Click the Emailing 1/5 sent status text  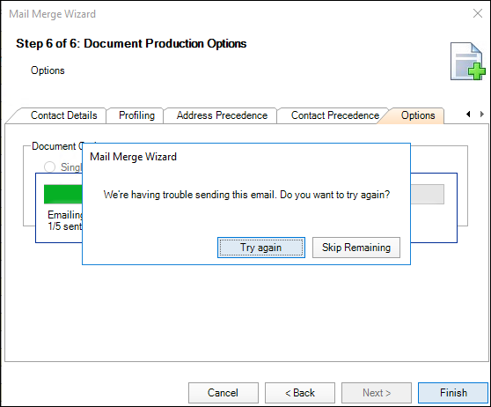tap(65, 220)
